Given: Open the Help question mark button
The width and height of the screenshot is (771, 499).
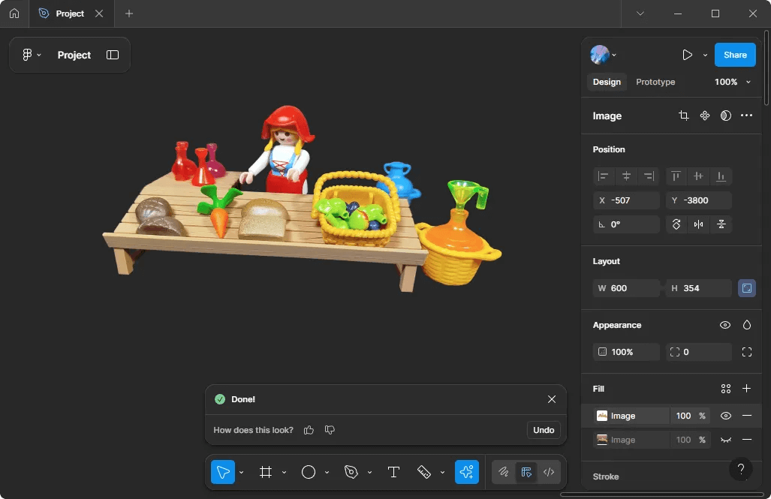Looking at the screenshot, I should point(741,470).
